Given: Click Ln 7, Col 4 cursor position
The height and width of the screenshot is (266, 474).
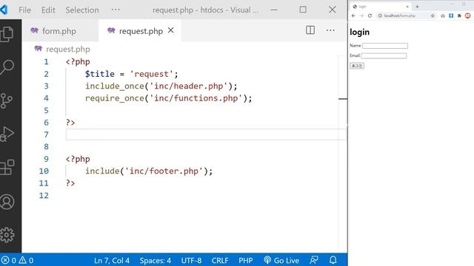Looking at the screenshot, I should [112, 260].
